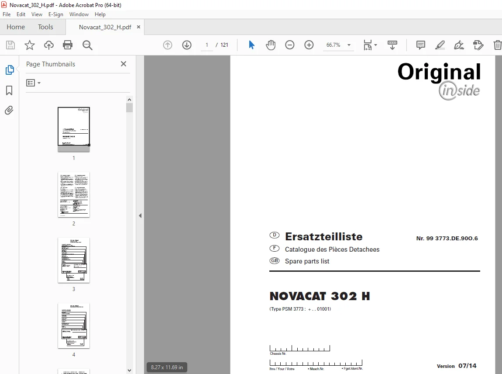
Task: Click thumbnails scrollbar up arrow
Action: pos(129,100)
